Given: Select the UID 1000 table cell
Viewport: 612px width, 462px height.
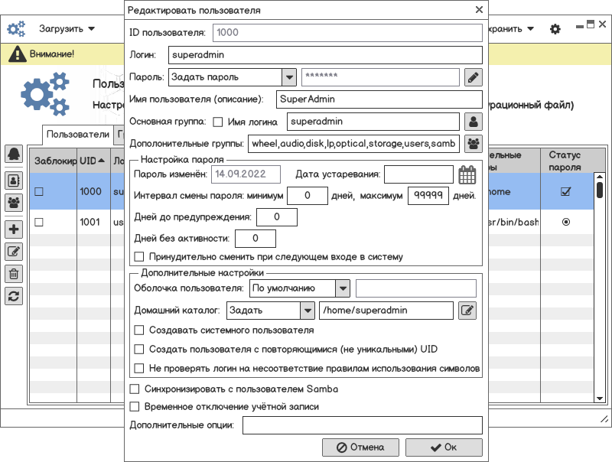Looking at the screenshot, I should [93, 191].
